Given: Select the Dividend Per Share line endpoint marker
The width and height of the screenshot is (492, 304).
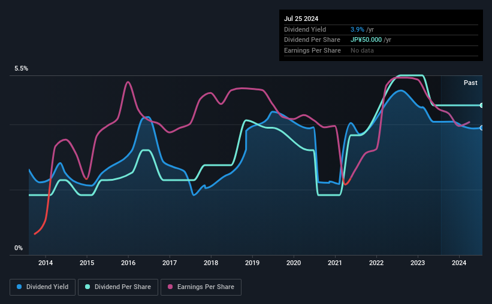Looking at the screenshot, I should click(x=481, y=105).
